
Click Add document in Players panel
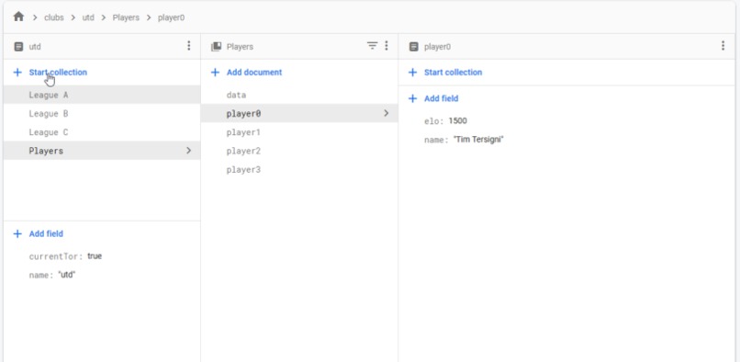pyautogui.click(x=254, y=73)
